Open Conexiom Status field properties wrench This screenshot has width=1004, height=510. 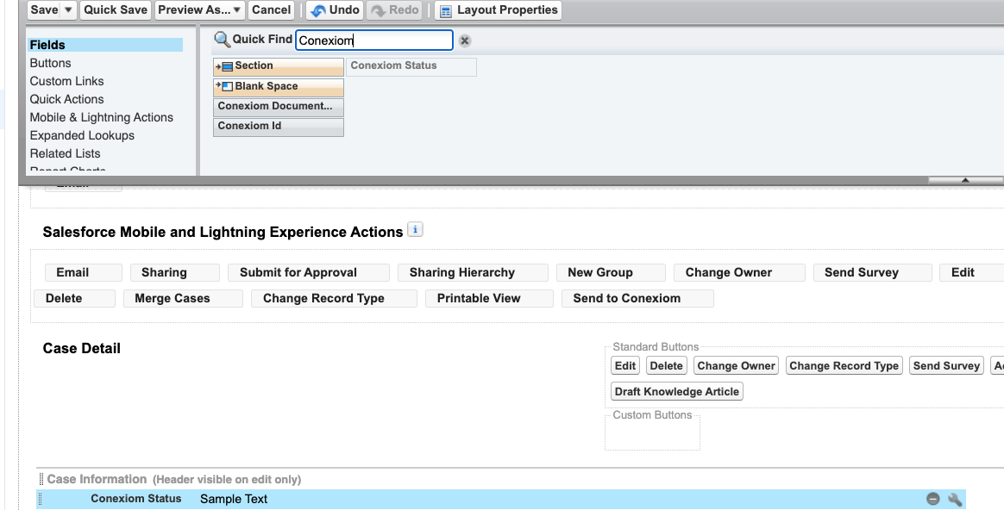click(x=955, y=499)
